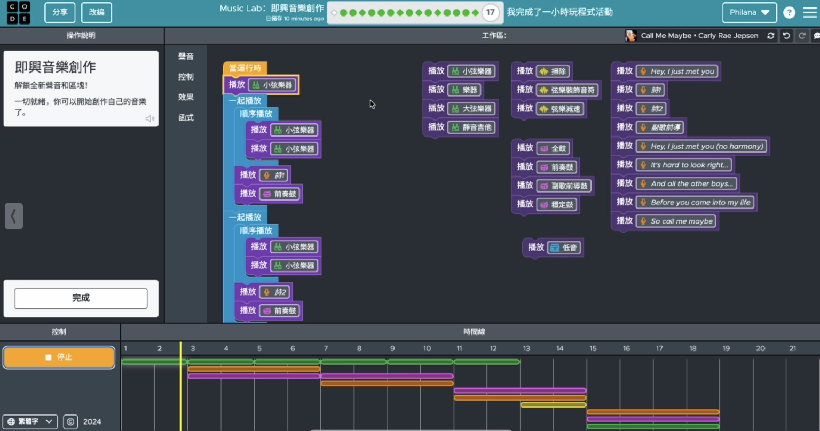Collapse the 操作說明 panel with the chevron
Image resolution: width=820 pixels, height=431 pixels.
click(x=14, y=215)
